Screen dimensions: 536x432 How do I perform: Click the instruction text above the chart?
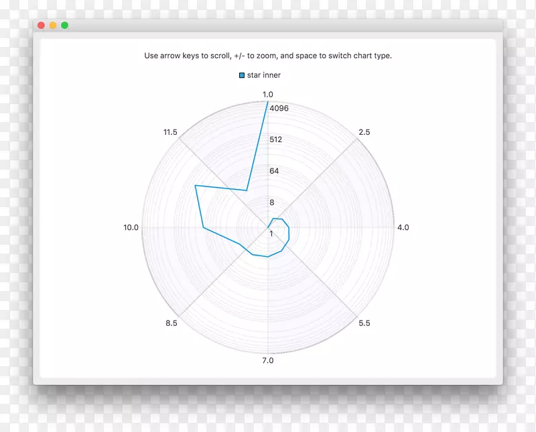click(268, 56)
